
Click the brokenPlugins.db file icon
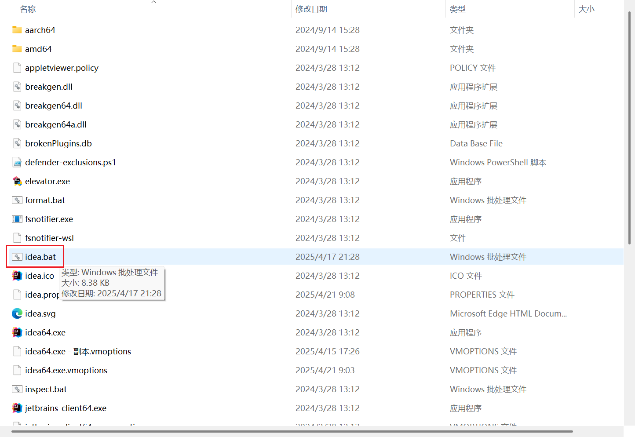click(x=17, y=143)
